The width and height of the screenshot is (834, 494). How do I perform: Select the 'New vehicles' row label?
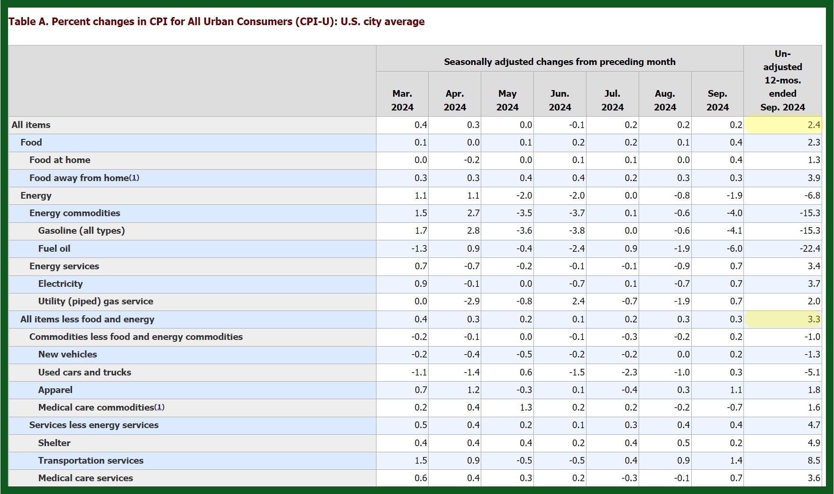click(68, 354)
